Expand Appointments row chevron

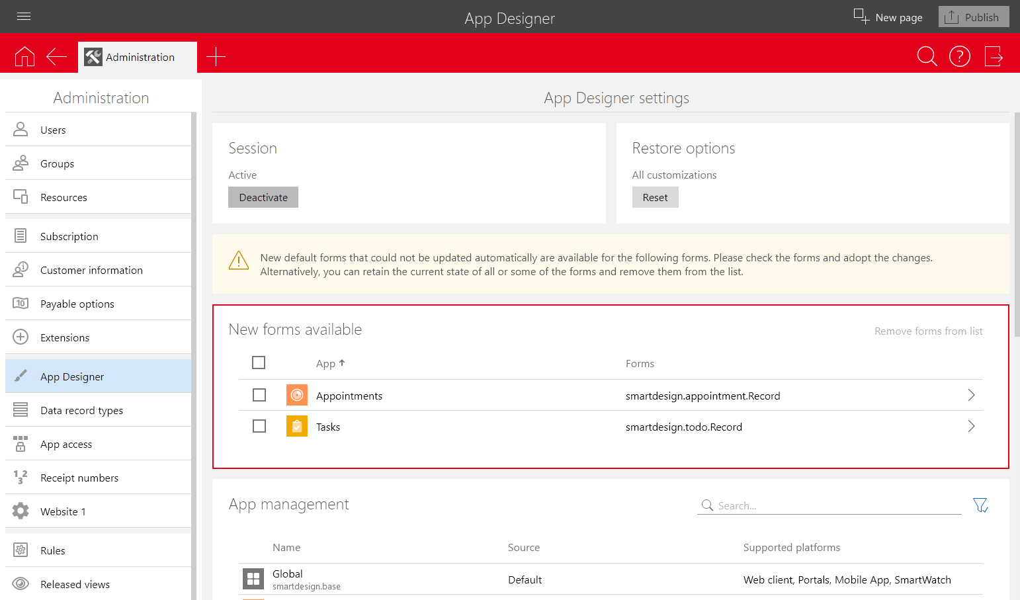[971, 395]
